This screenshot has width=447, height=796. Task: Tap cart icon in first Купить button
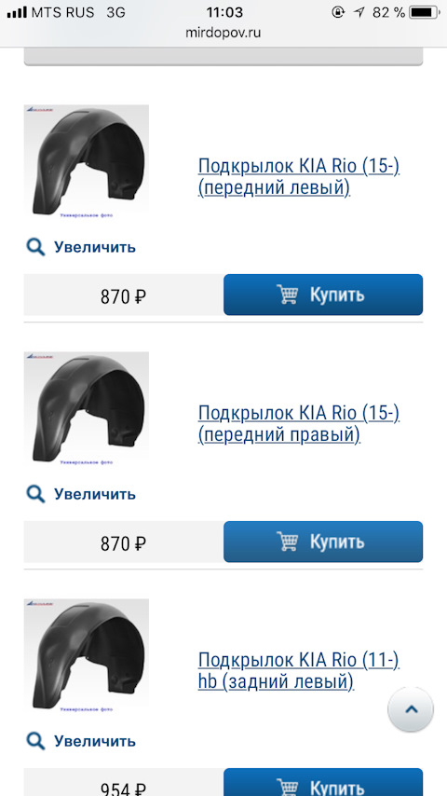(287, 295)
